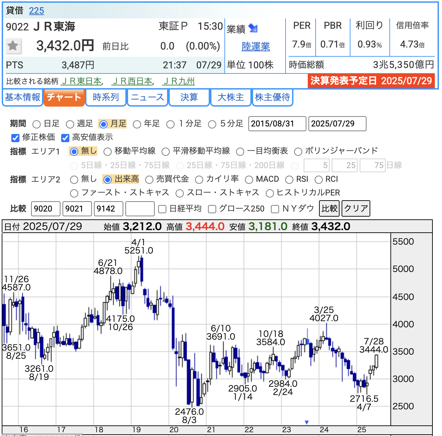Click comparison code field 9142

(109, 209)
